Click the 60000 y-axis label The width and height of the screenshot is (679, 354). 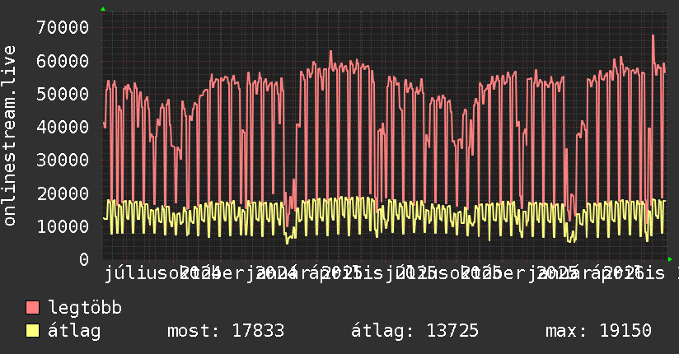63,61
